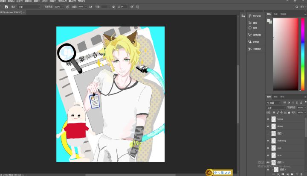
Task: Click the rainbow hue slider strip
Action: 302,54
